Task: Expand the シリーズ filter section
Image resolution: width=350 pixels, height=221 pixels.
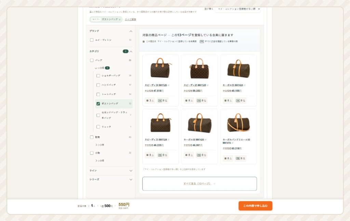Action: pyautogui.click(x=131, y=179)
